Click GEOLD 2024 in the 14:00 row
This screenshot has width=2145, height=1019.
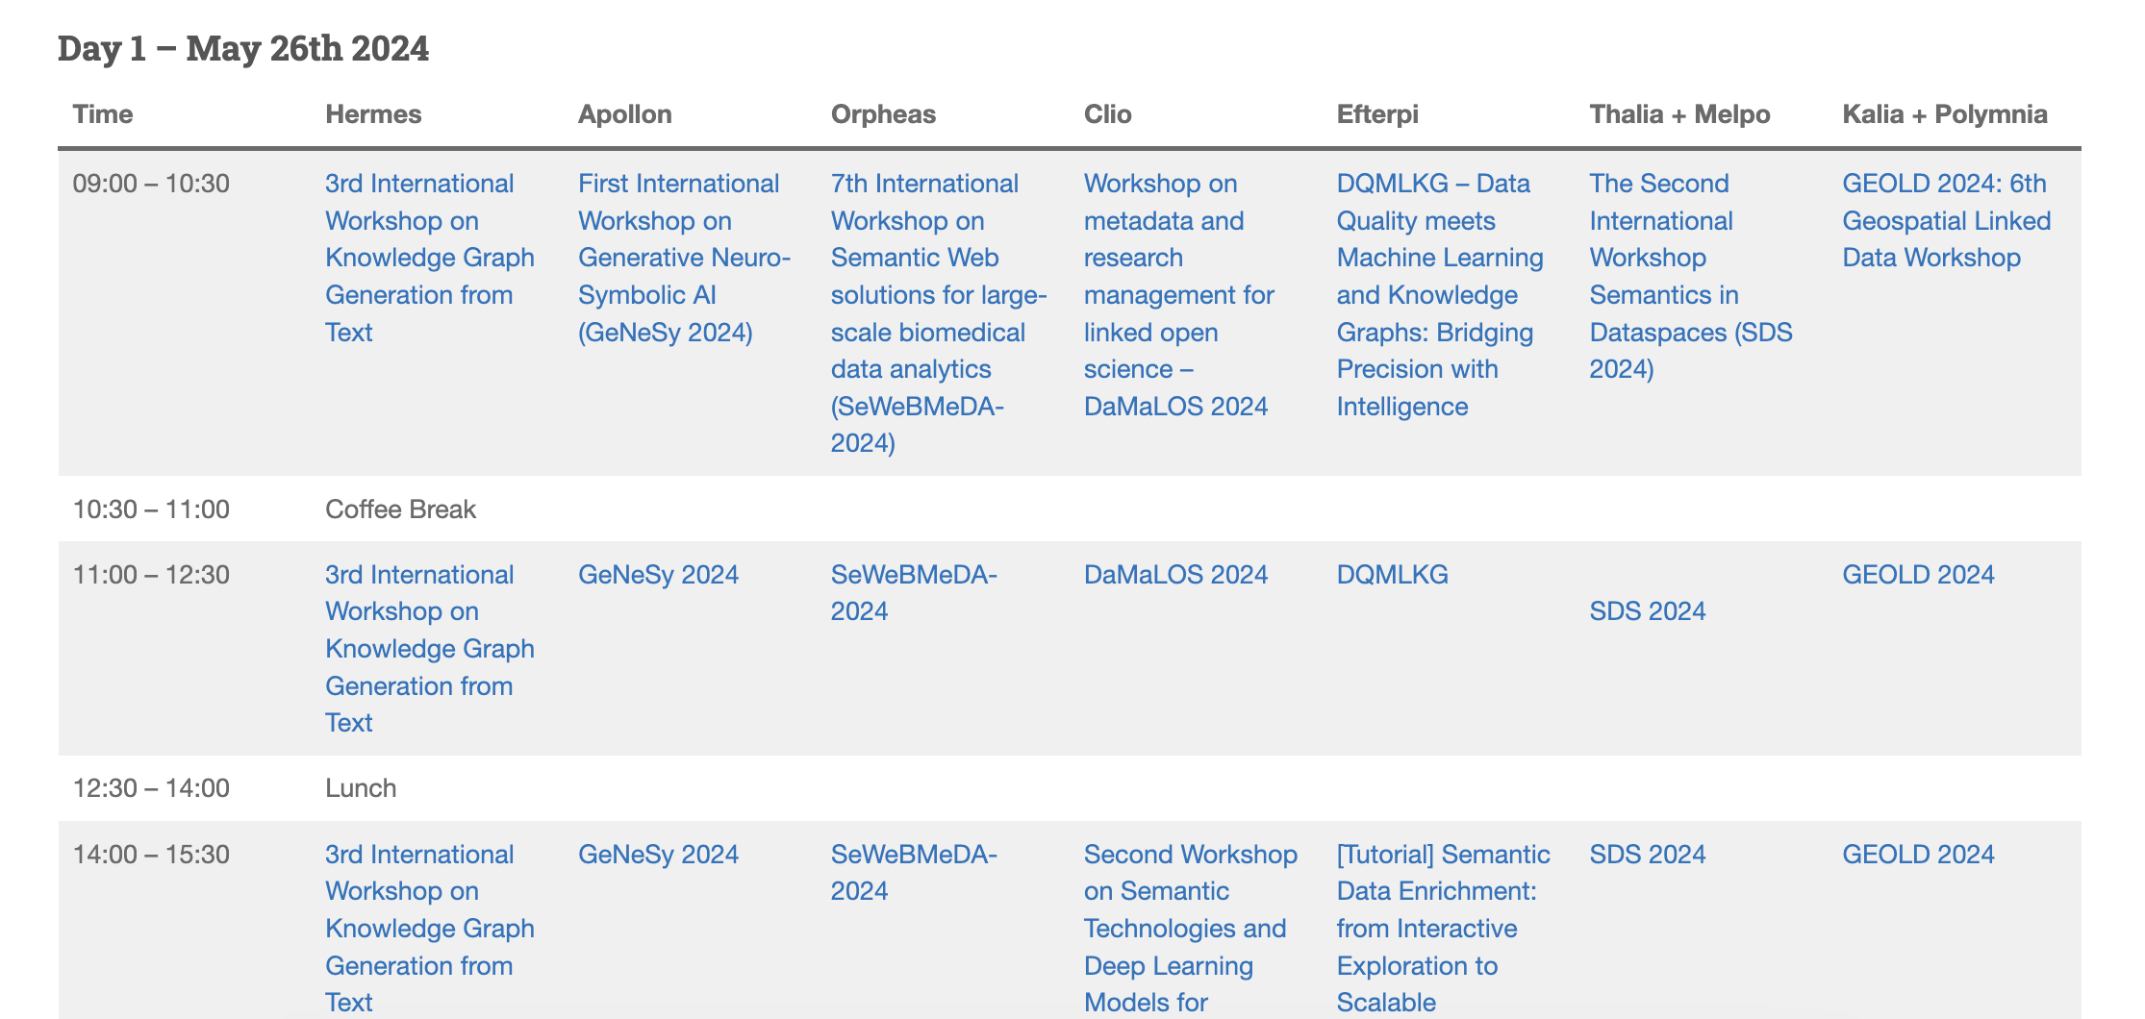(x=1918, y=855)
